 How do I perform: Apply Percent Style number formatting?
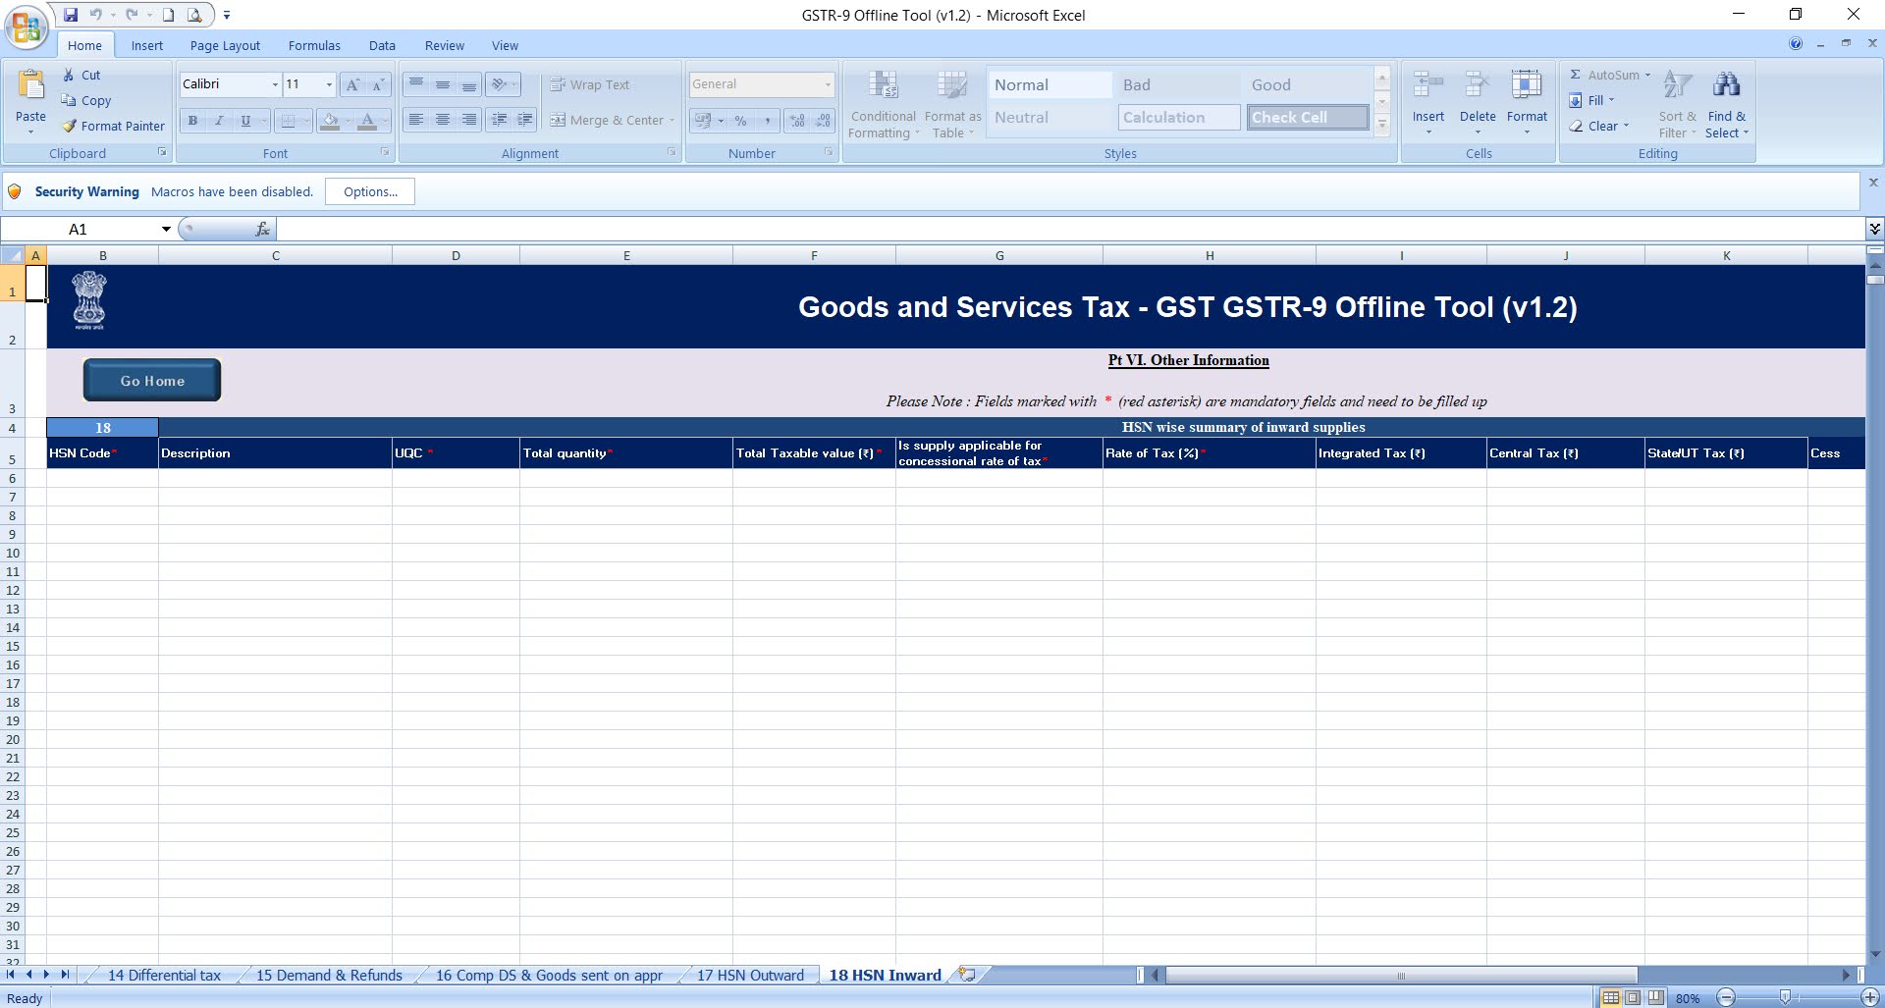pyautogui.click(x=739, y=120)
